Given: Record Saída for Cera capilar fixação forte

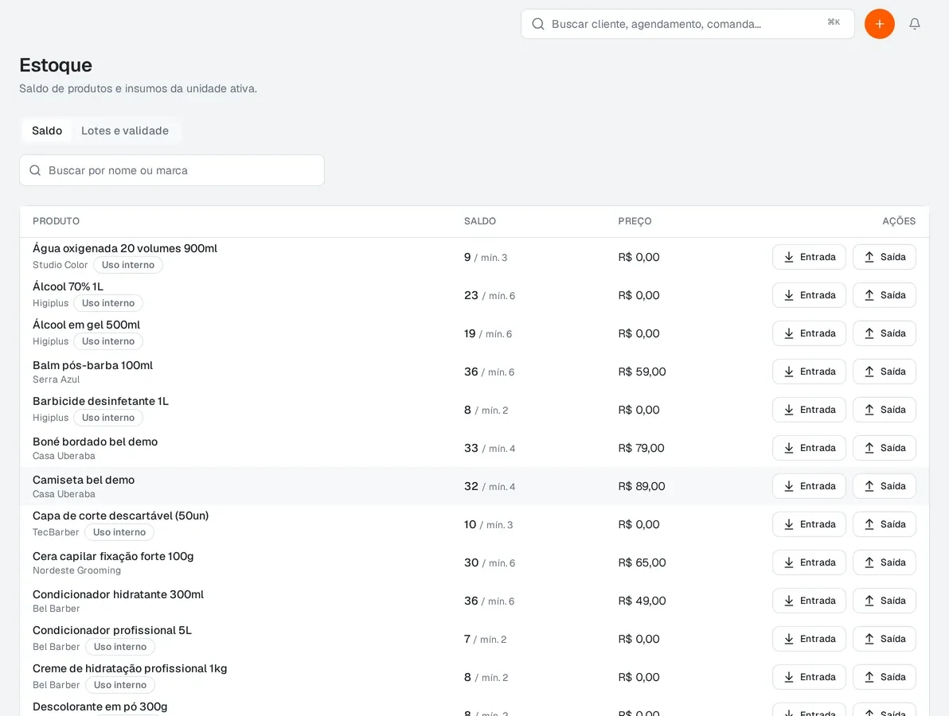Looking at the screenshot, I should pyautogui.click(x=885, y=562).
